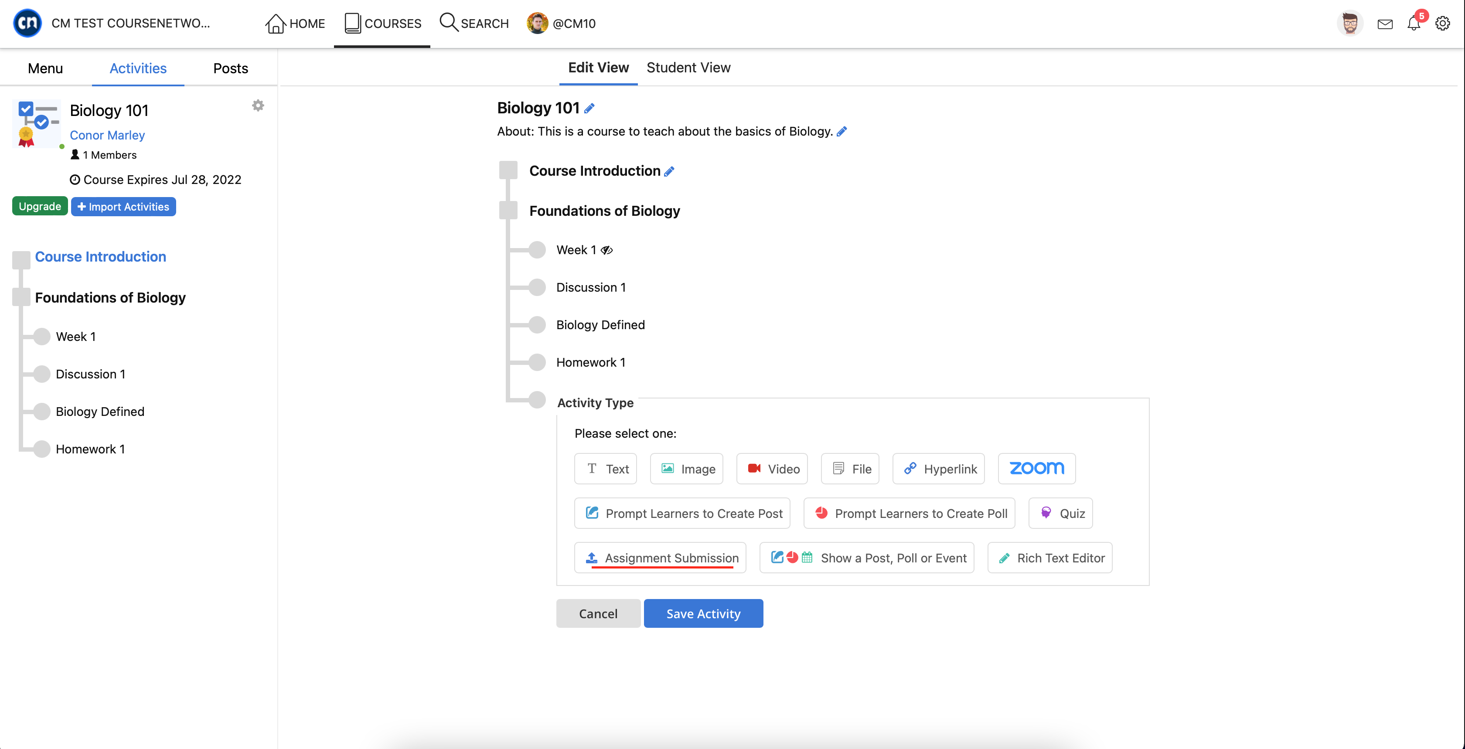Open Foundations of Biology in sidebar
The image size is (1465, 749).
[x=110, y=297]
